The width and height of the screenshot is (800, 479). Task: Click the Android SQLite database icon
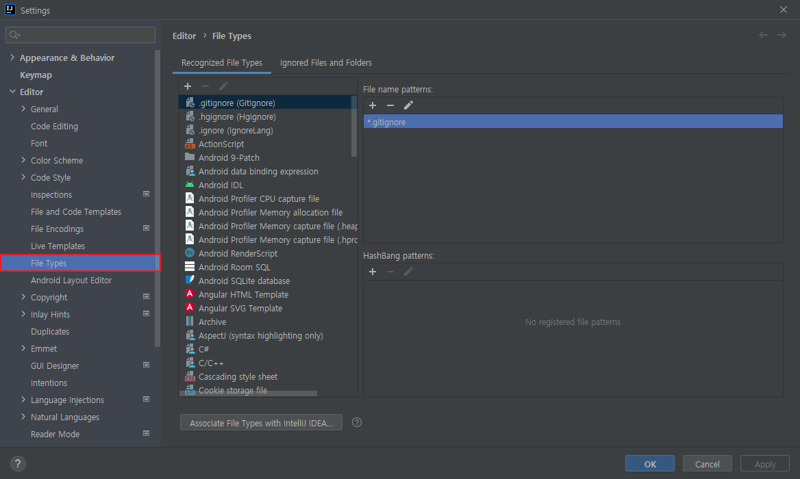coord(190,281)
